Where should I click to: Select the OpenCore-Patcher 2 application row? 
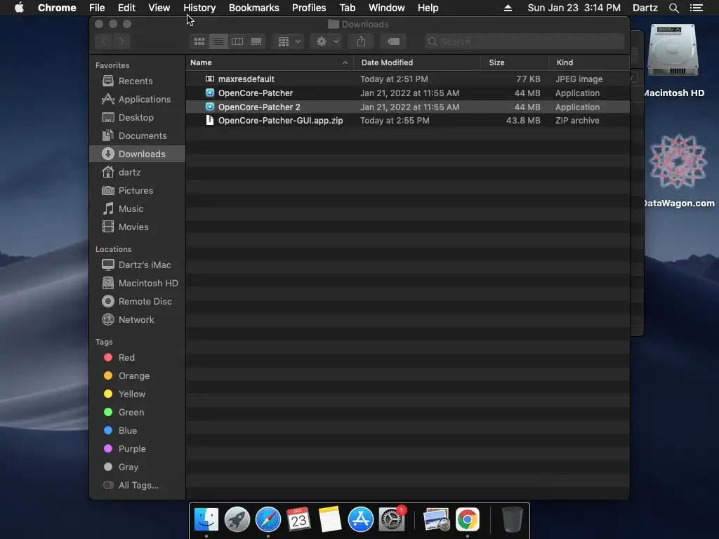(x=408, y=107)
